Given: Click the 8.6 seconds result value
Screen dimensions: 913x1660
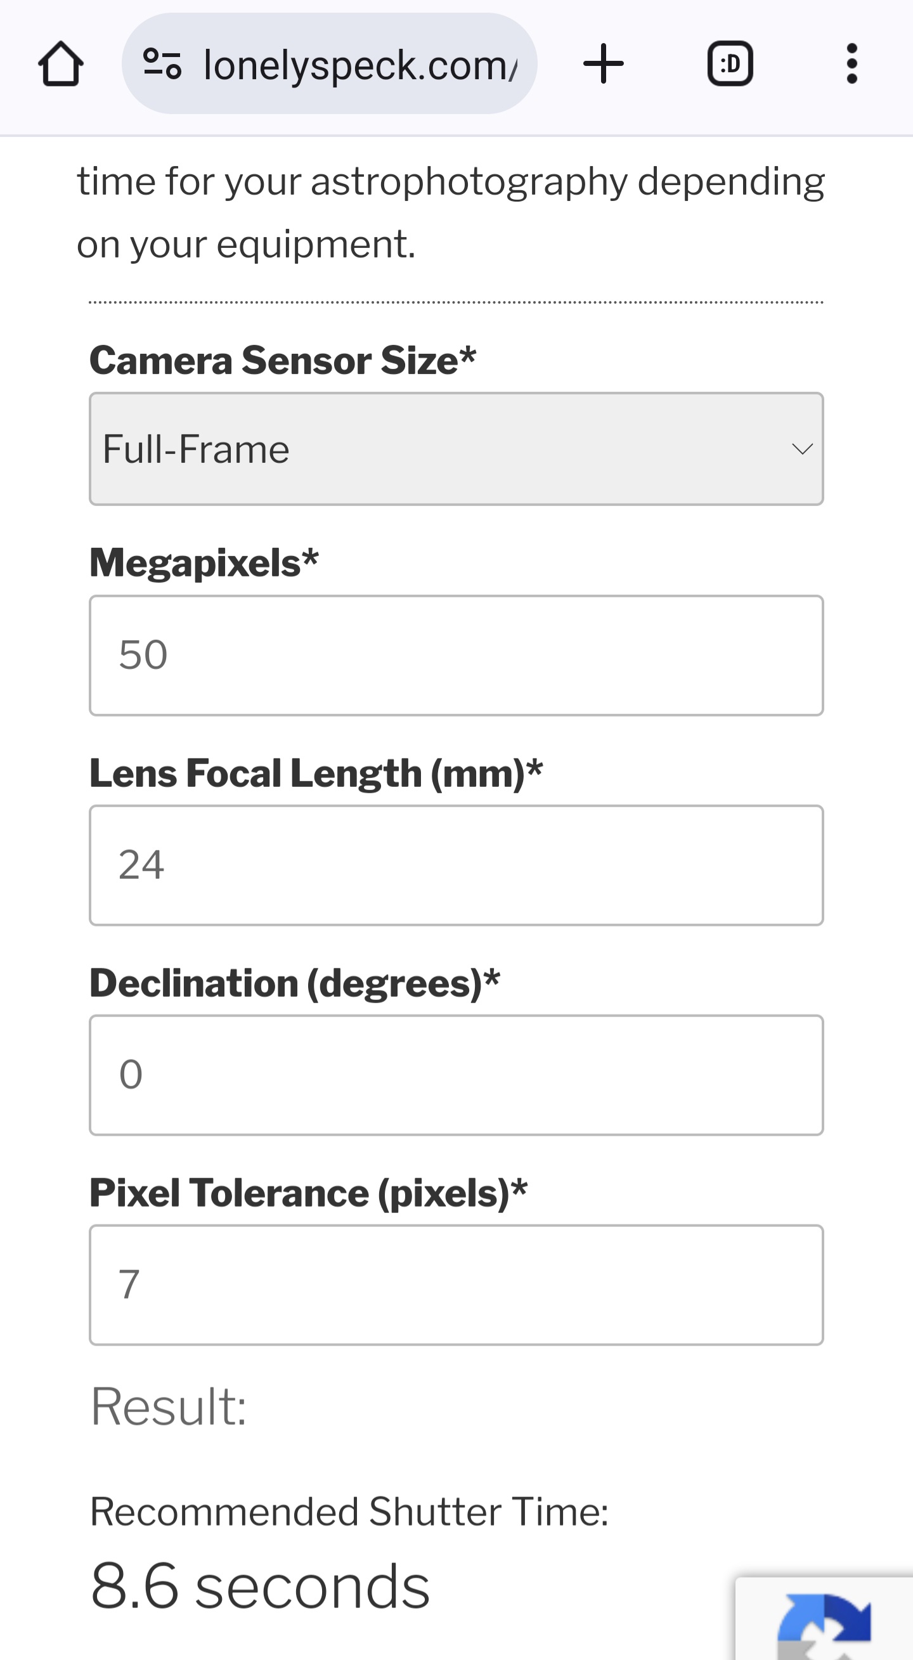Looking at the screenshot, I should tap(260, 1586).
